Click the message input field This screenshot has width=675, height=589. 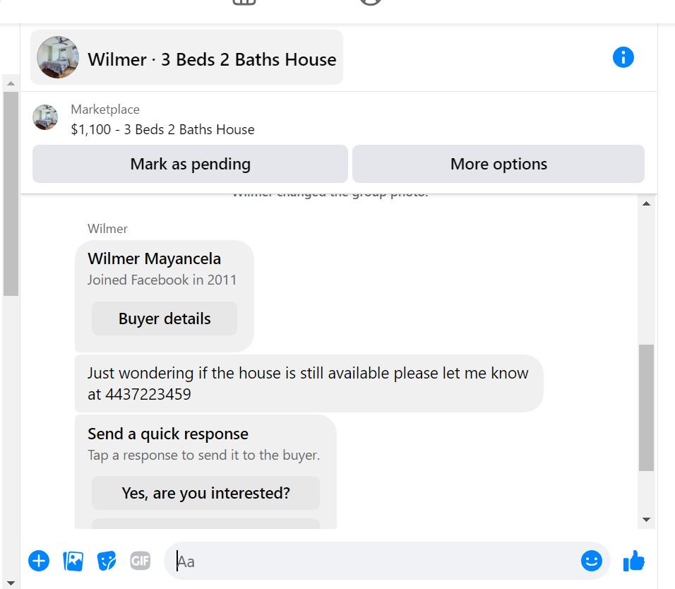[374, 561]
